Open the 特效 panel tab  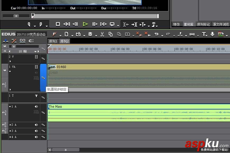(176, 24)
